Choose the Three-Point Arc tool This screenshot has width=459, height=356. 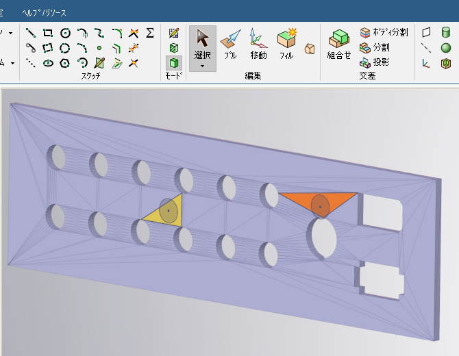coord(82,48)
